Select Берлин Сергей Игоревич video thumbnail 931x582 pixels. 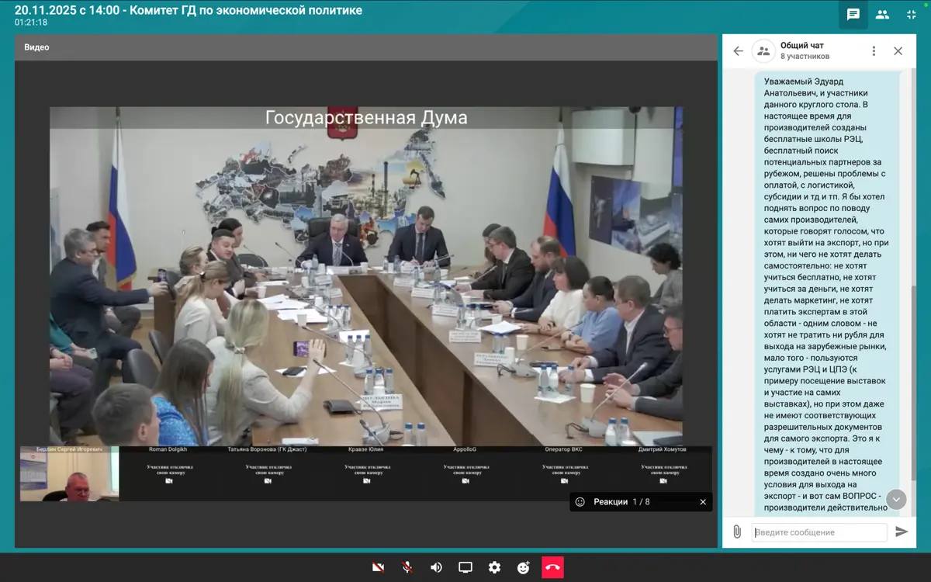coord(69,474)
